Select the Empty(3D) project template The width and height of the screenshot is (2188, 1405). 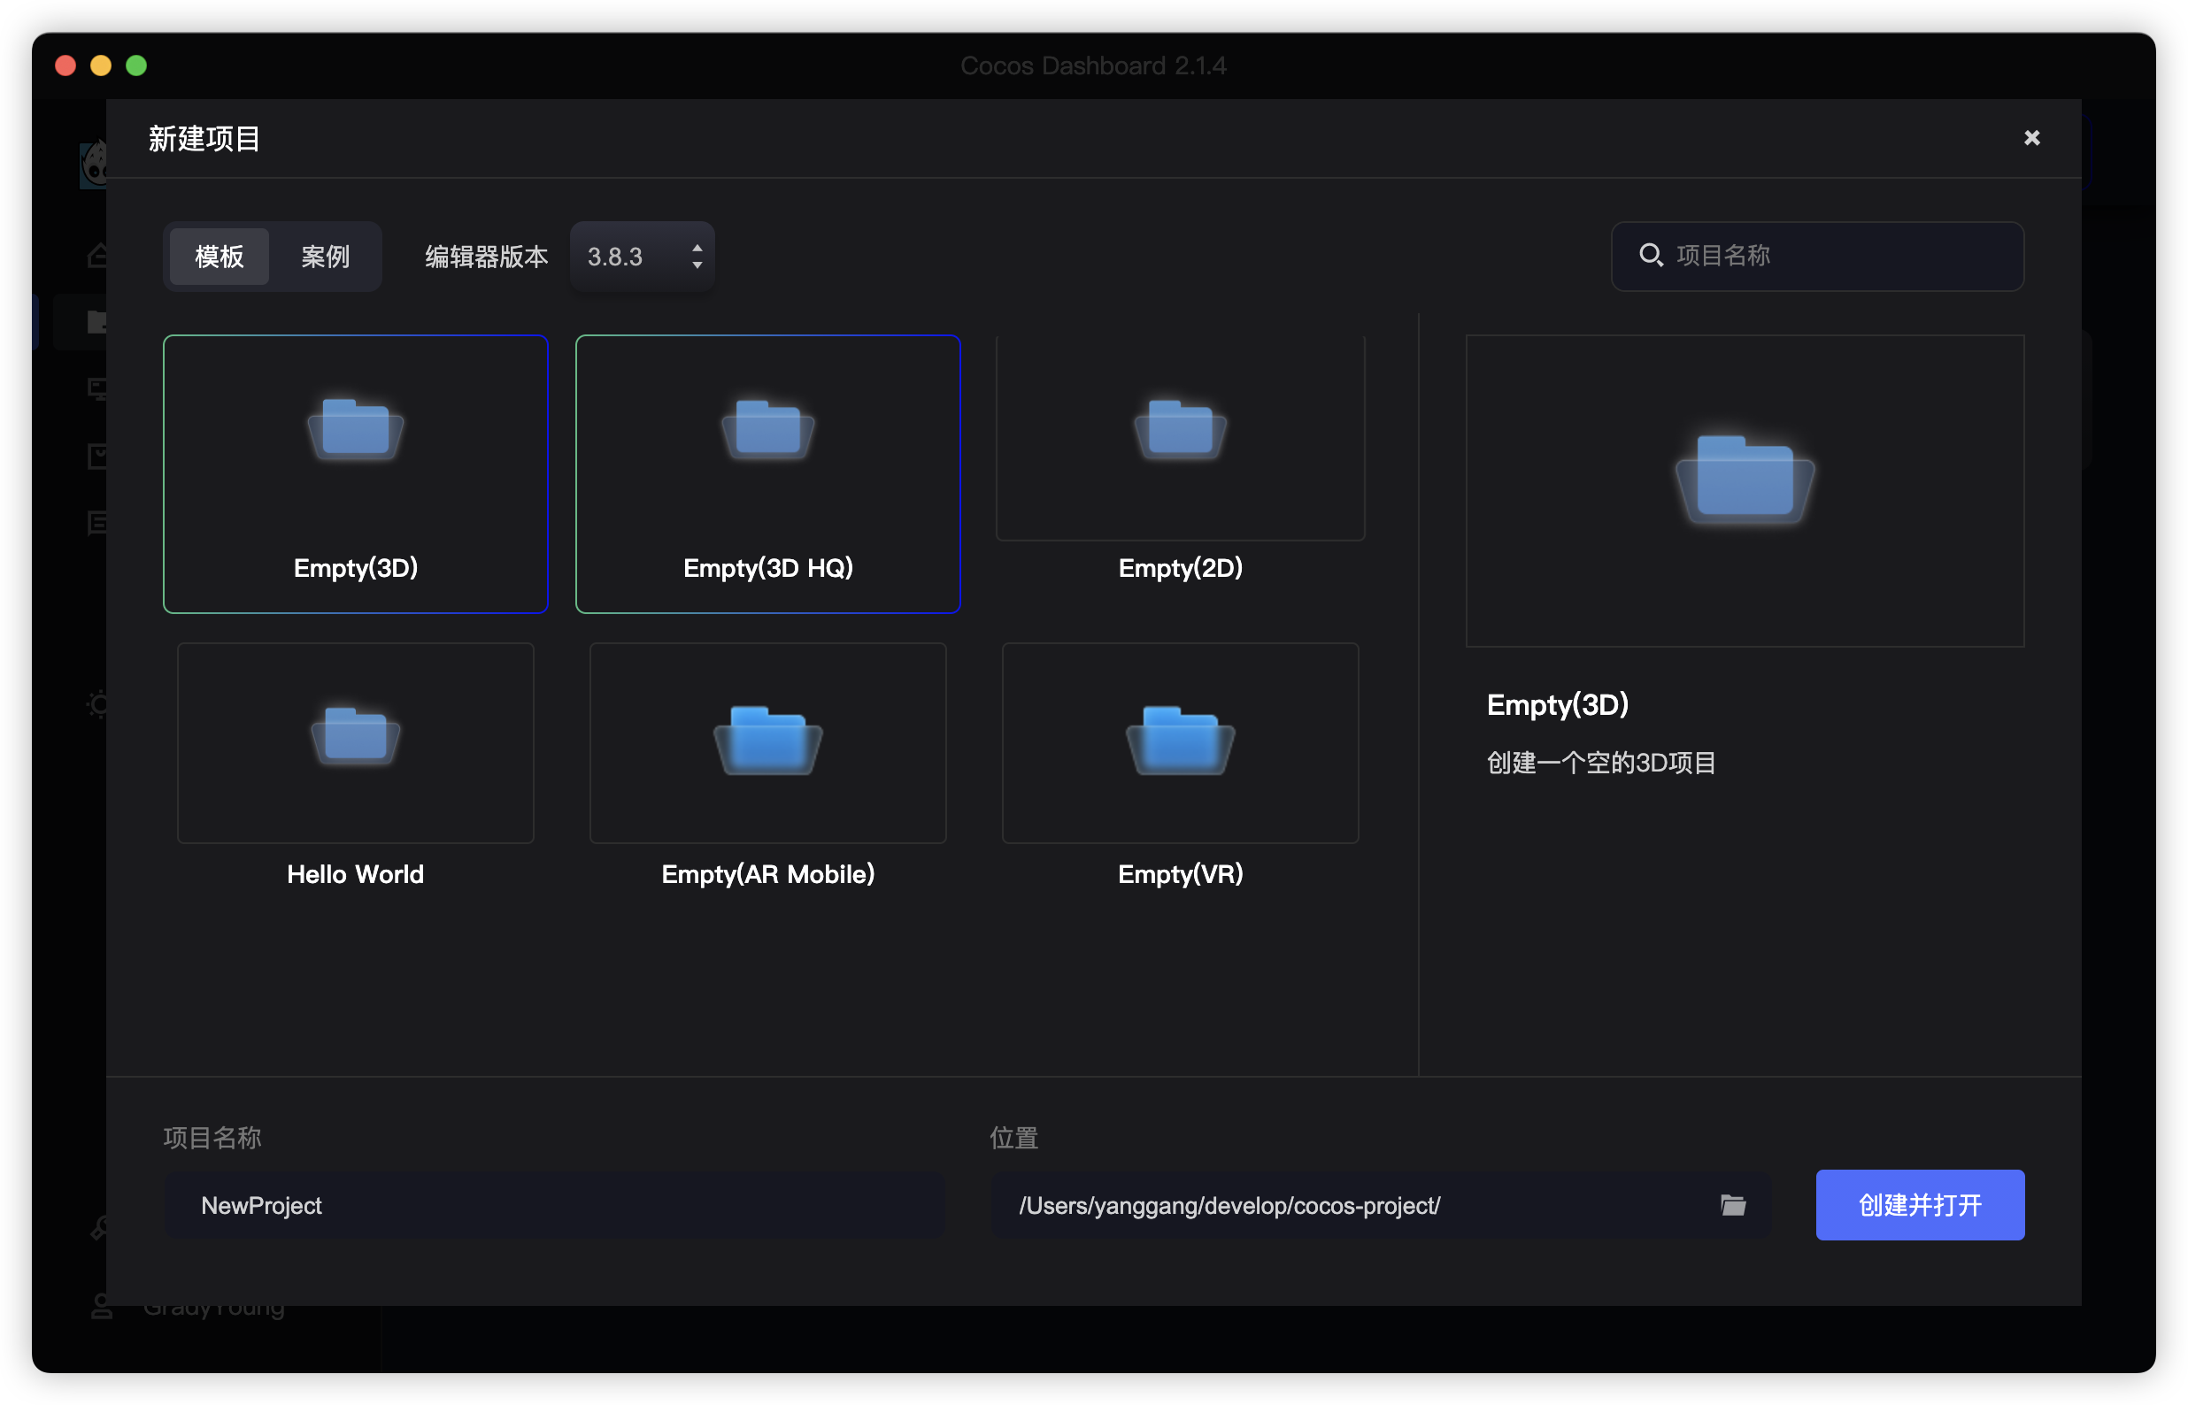[356, 472]
